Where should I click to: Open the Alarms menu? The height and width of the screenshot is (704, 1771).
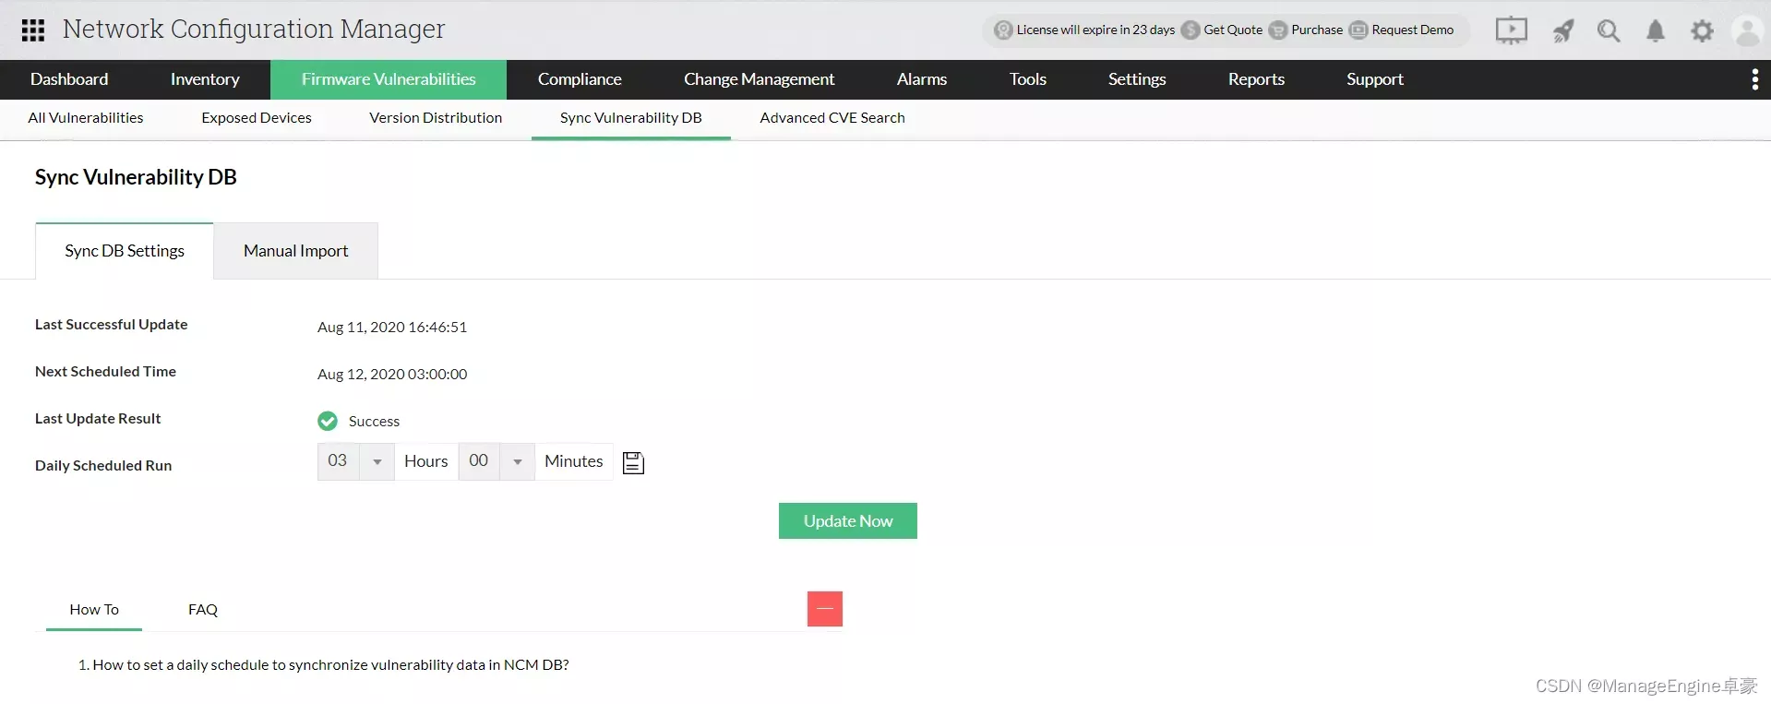coord(921,79)
